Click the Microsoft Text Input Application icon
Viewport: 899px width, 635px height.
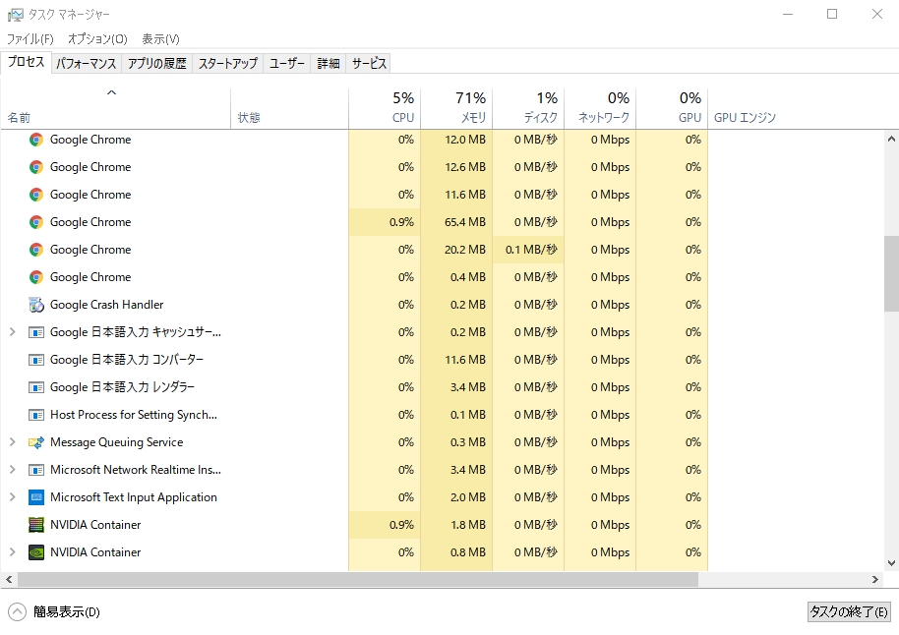(36, 497)
